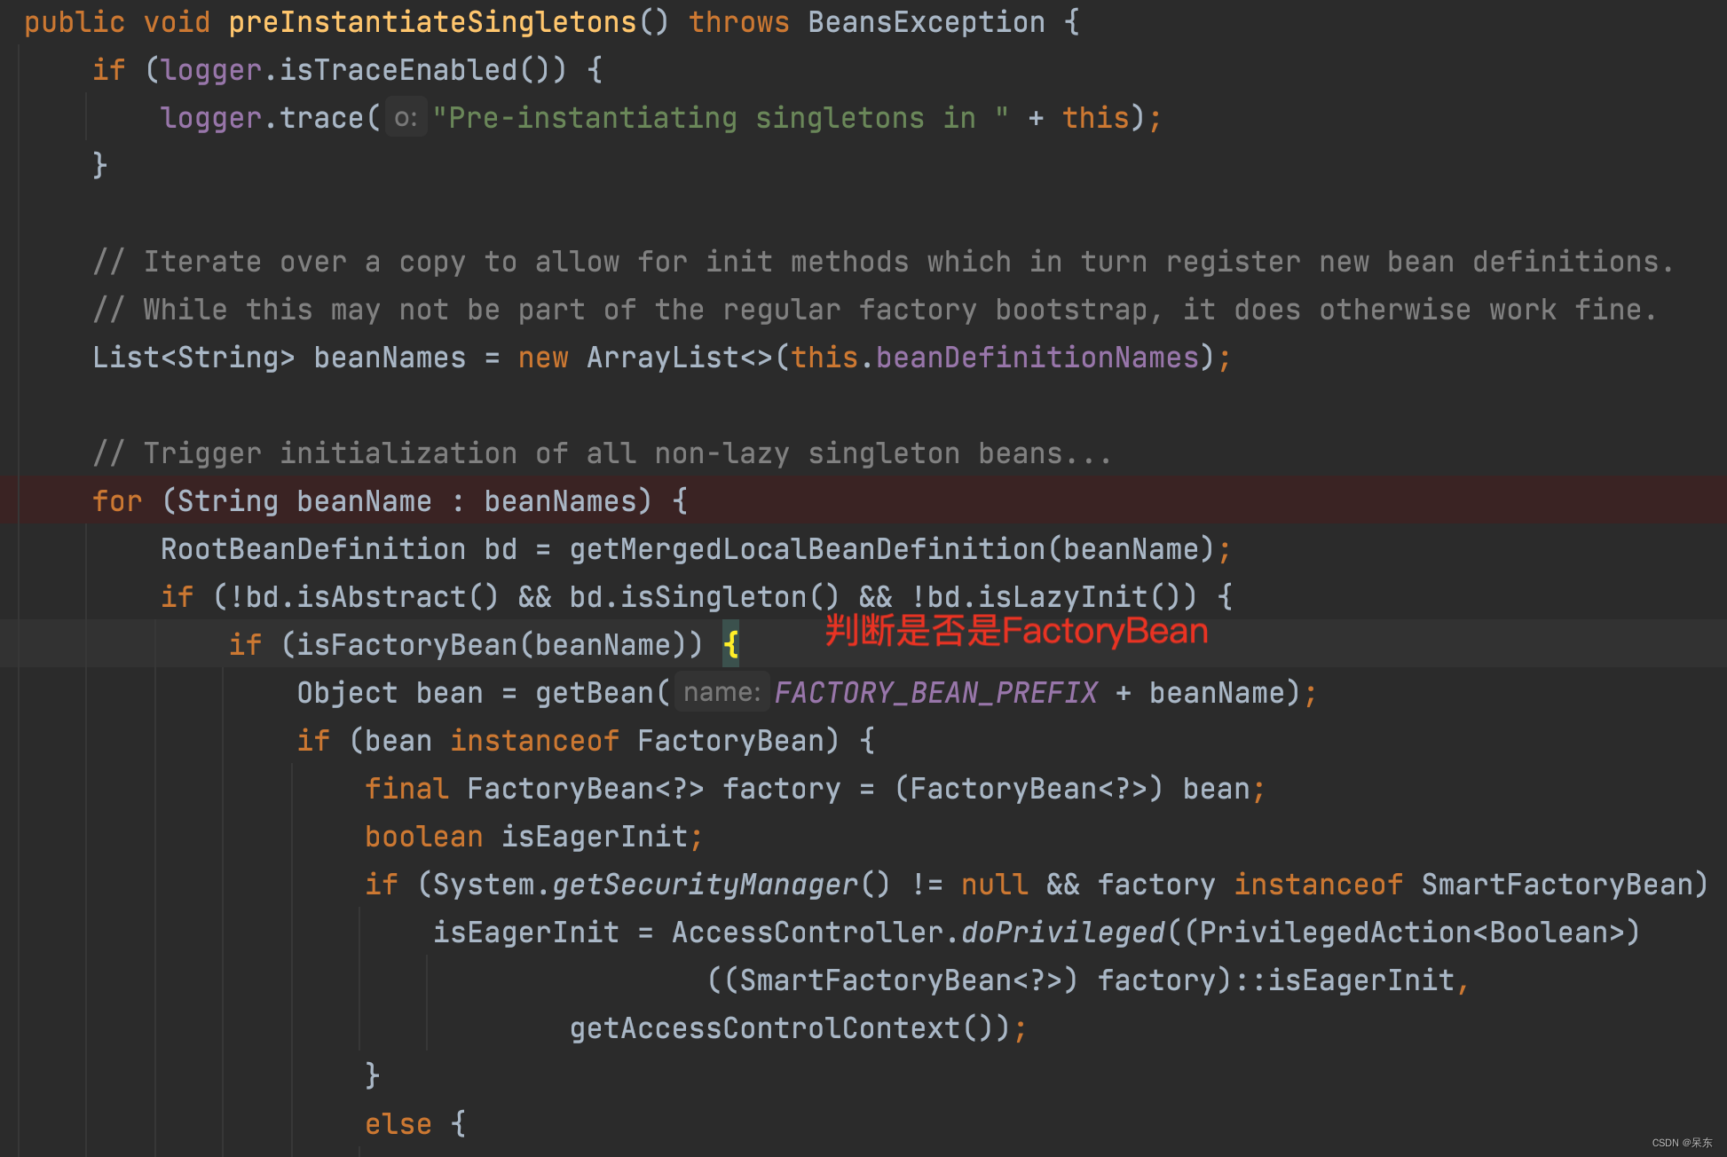Click System.getSecurityManager() call
This screenshot has width=1727, height=1157.
click(x=661, y=885)
